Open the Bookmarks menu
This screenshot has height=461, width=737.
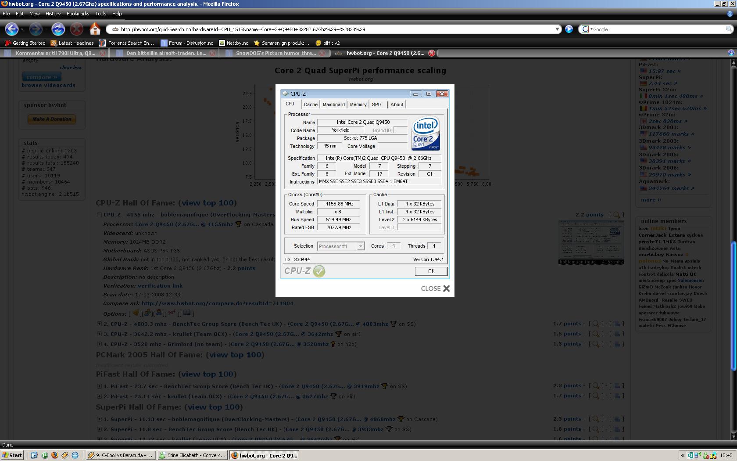[78, 14]
